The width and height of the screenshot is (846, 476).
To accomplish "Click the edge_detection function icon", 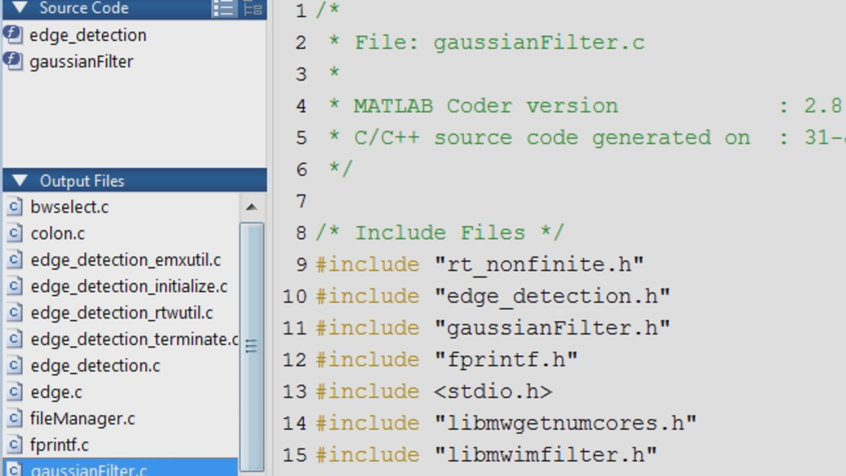I will (x=13, y=34).
